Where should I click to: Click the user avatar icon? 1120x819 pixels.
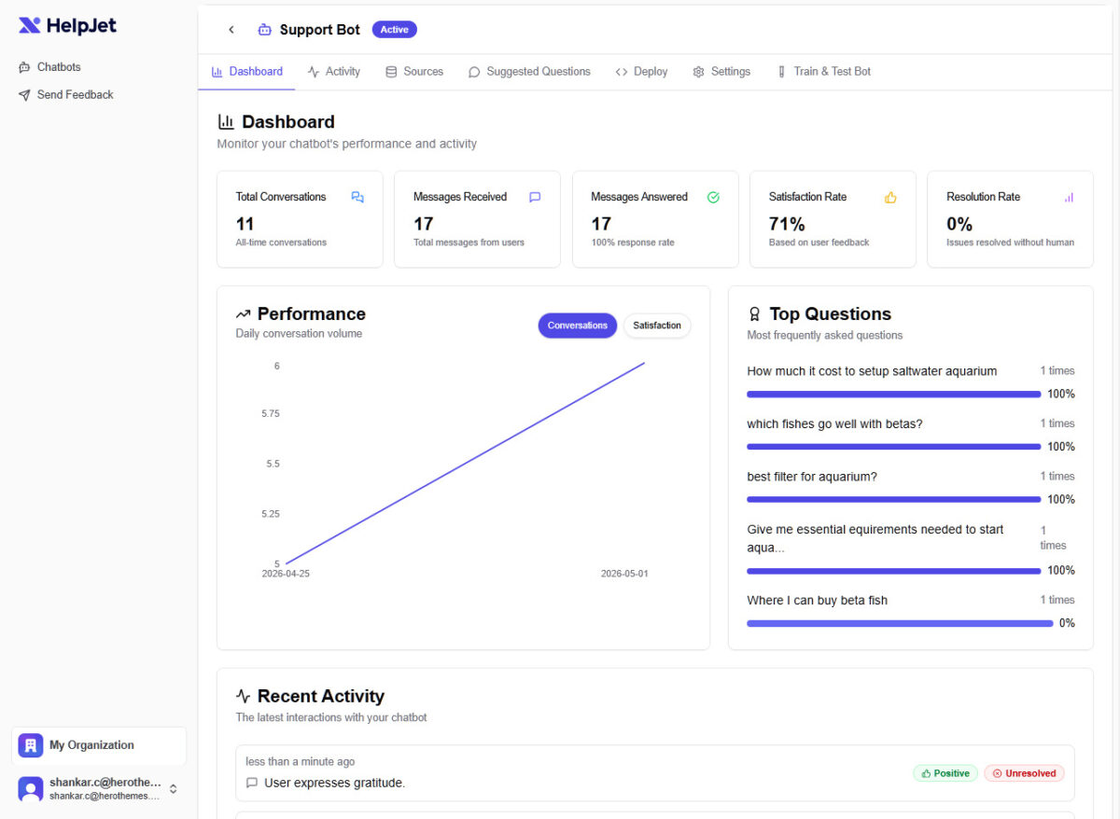31,789
